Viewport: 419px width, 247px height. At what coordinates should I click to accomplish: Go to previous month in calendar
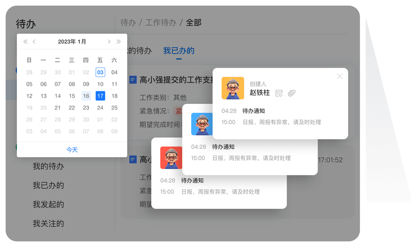pyautogui.click(x=34, y=42)
